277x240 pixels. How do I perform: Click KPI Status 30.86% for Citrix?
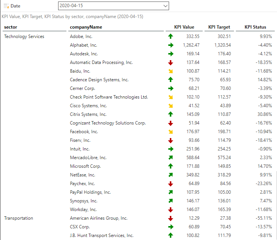265,114
